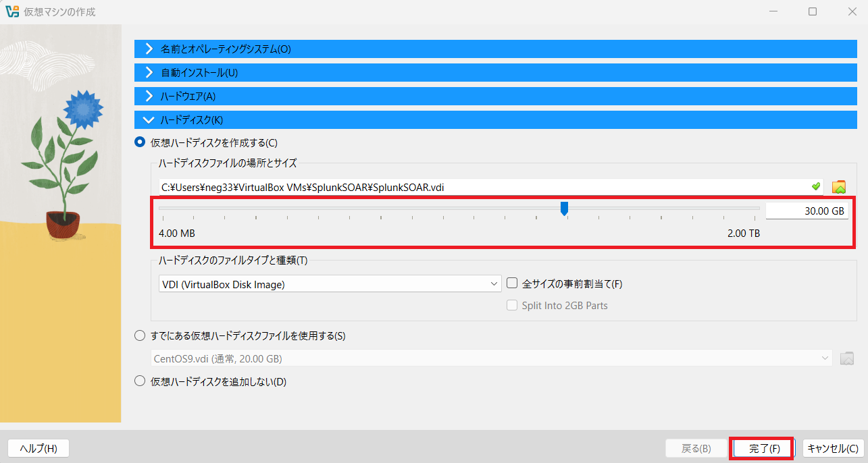Click the VirtualBox logo in title bar
The height and width of the screenshot is (463, 868).
pyautogui.click(x=11, y=11)
